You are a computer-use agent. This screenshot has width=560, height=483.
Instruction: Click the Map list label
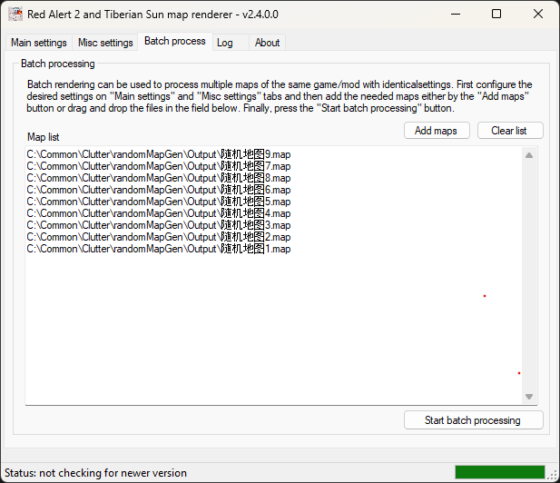pos(44,137)
